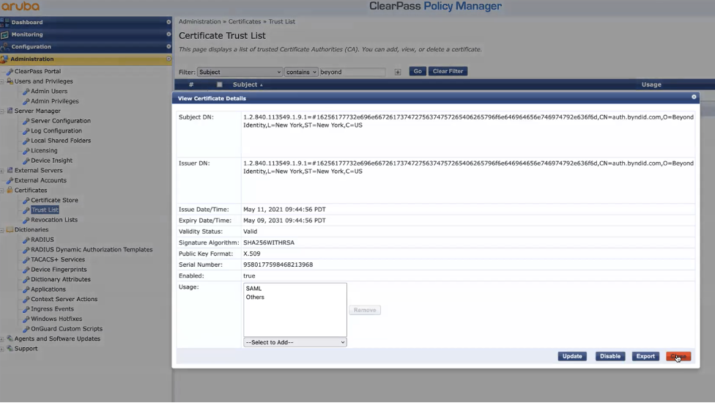Click the Configuration section icon
This screenshot has height=403, width=715.
pyautogui.click(x=5, y=47)
